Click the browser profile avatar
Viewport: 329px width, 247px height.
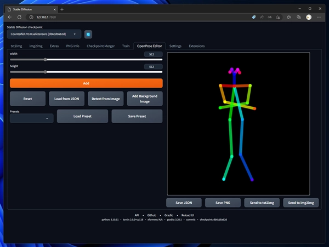[x=309, y=18]
